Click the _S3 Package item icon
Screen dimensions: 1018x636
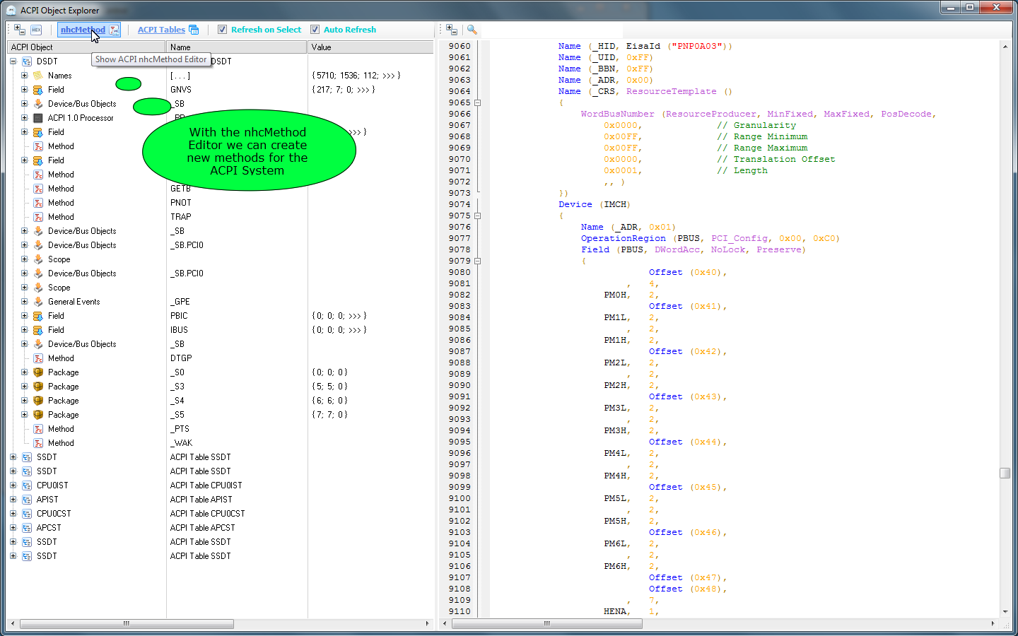pos(38,387)
